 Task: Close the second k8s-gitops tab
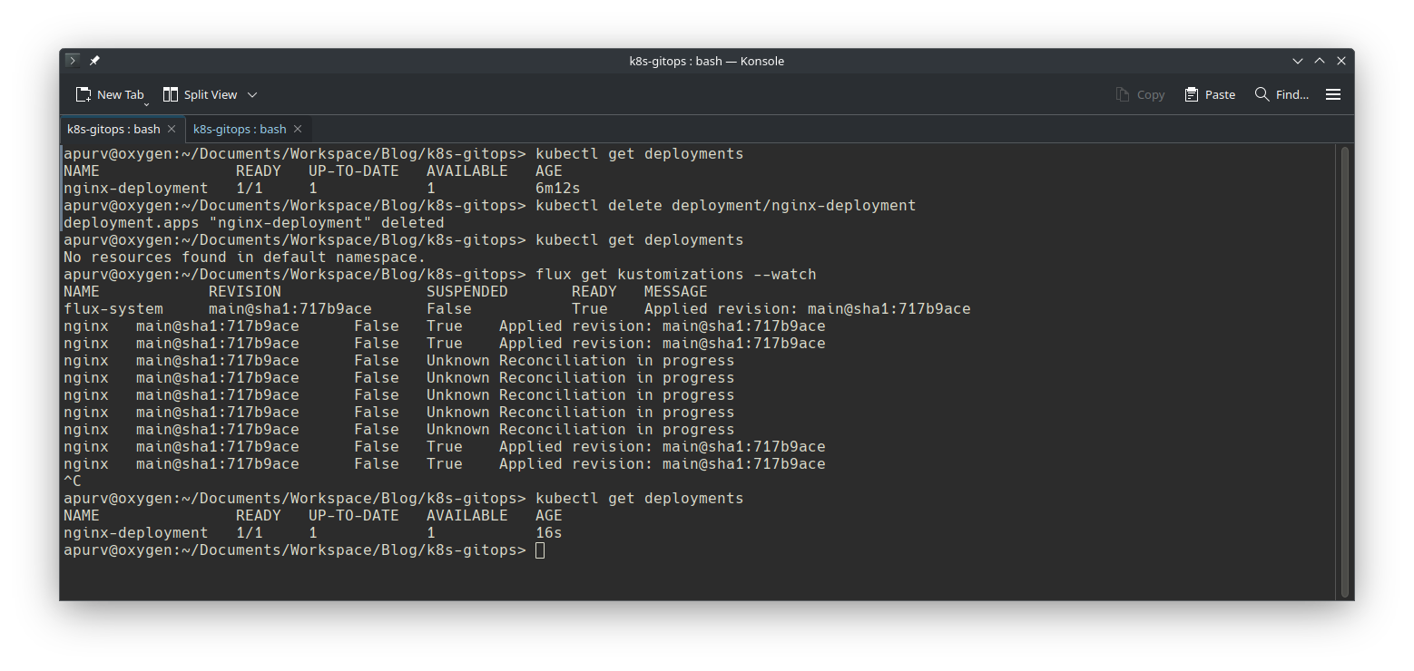[x=298, y=129]
